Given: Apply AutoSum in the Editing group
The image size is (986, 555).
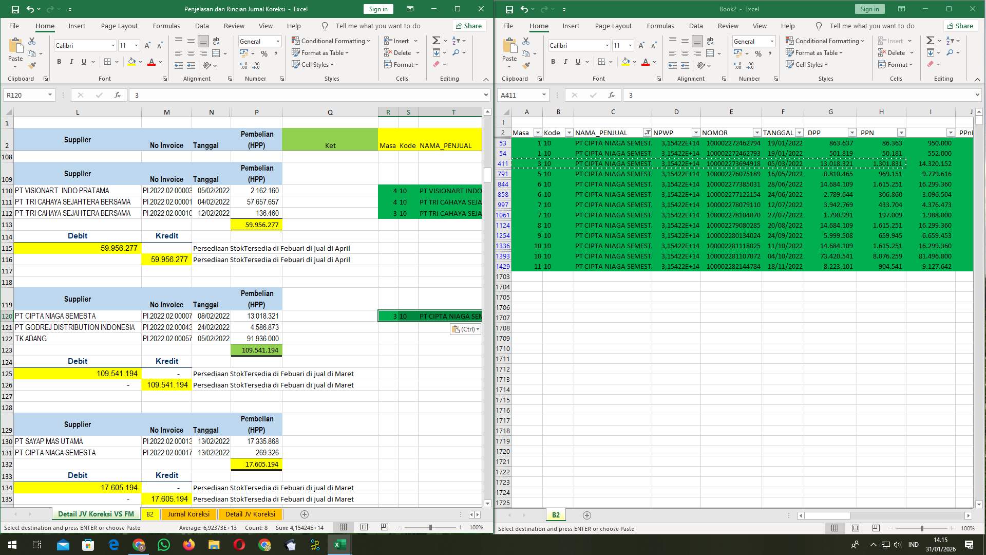Looking at the screenshot, I should tap(435, 40).
